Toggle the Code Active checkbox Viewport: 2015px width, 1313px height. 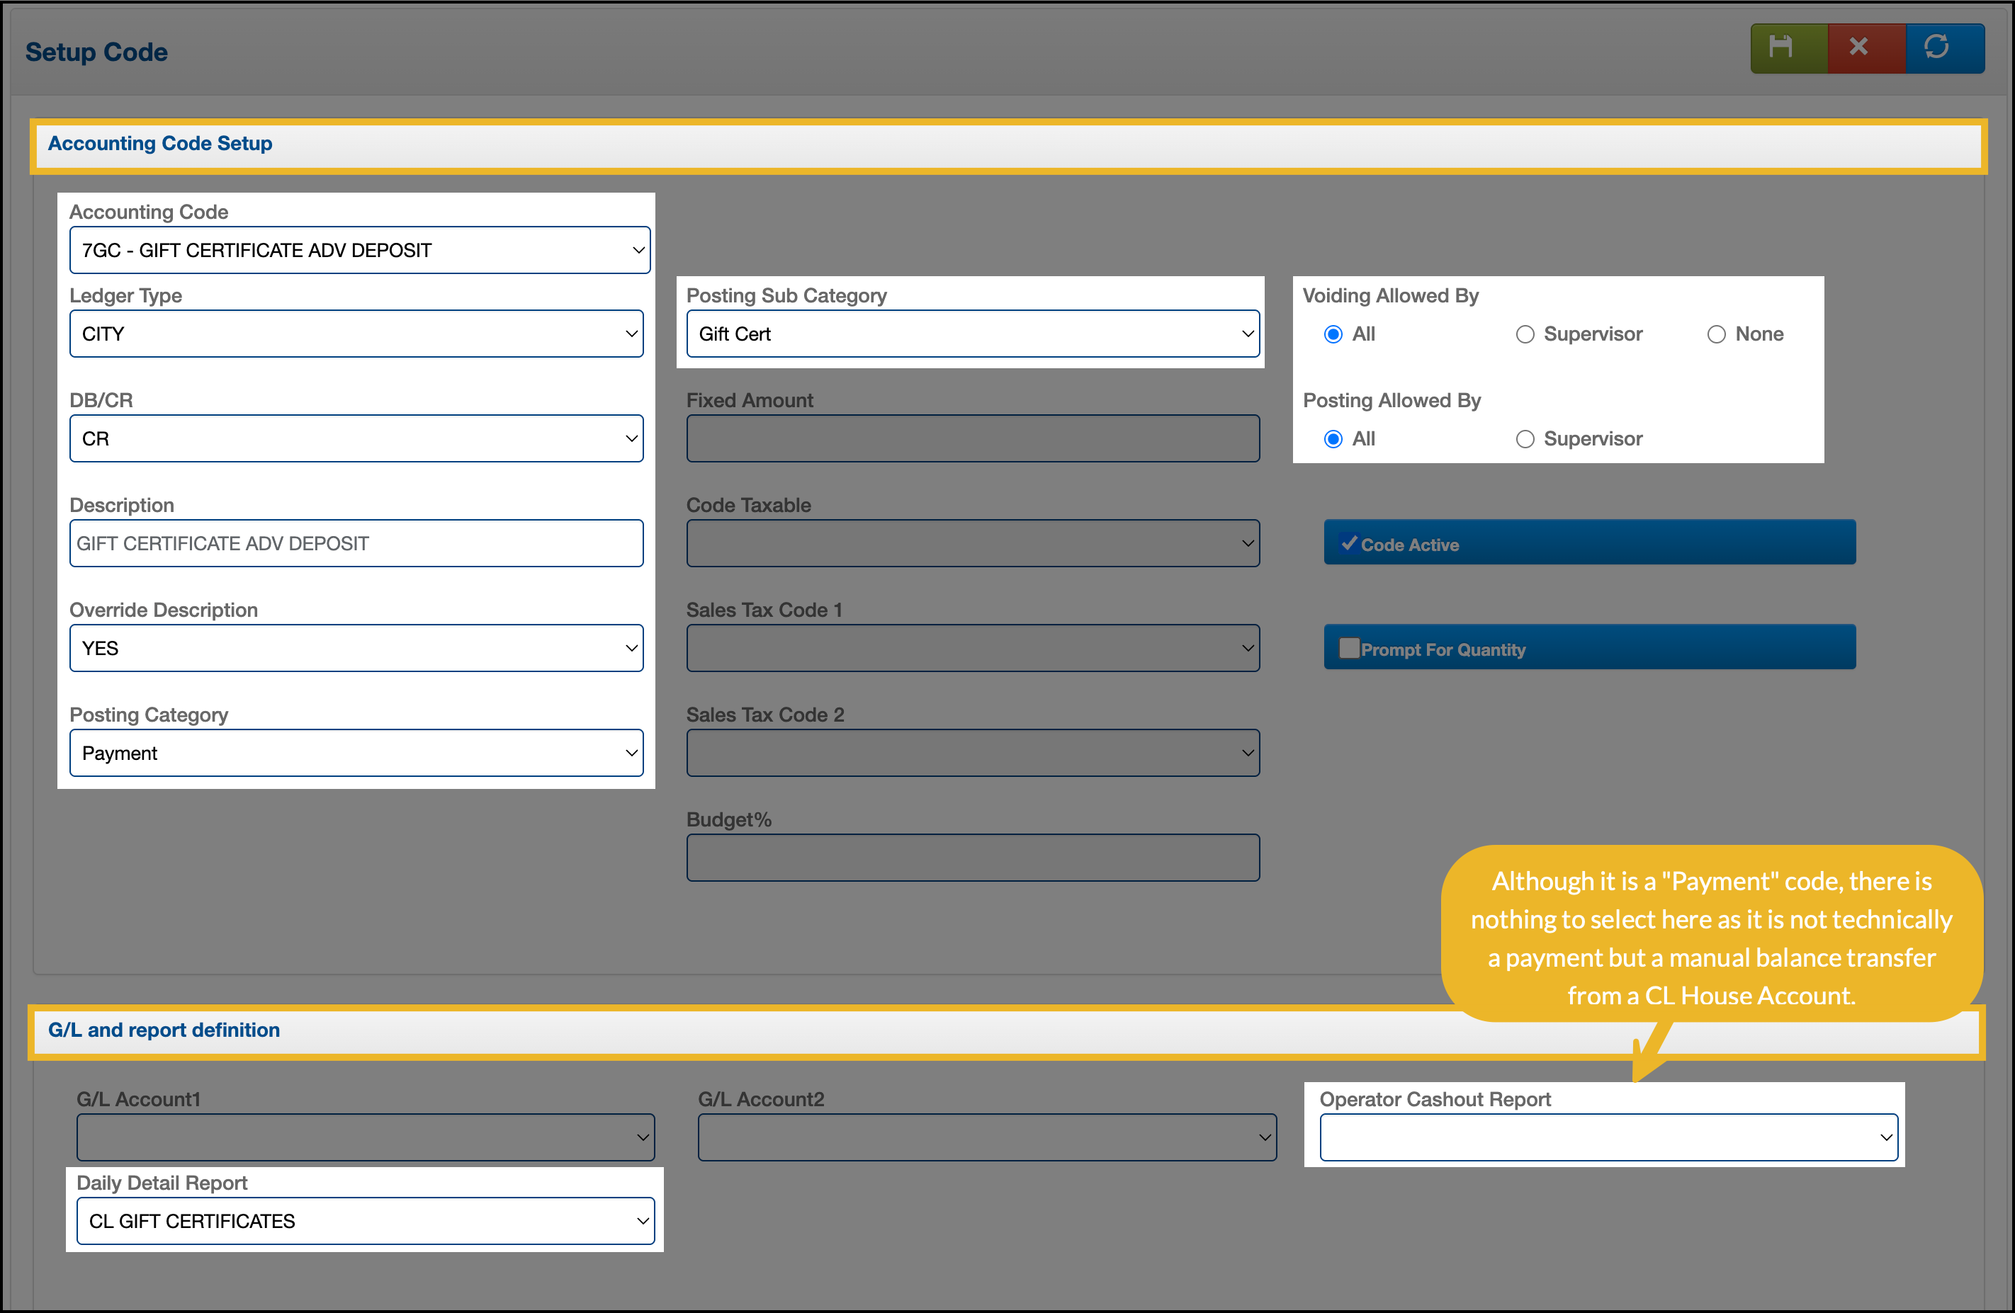1350,544
